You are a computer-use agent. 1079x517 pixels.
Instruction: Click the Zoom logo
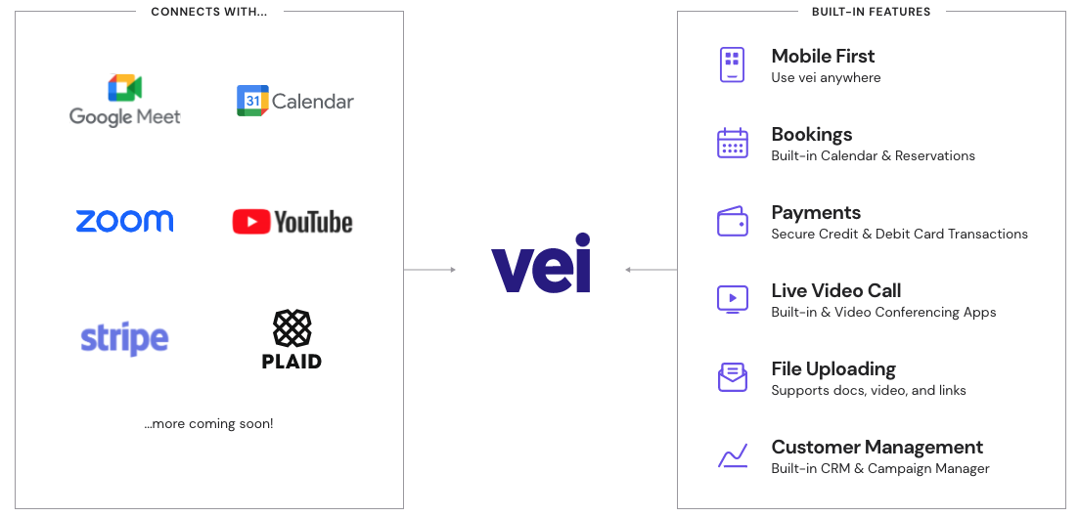pyautogui.click(x=124, y=222)
